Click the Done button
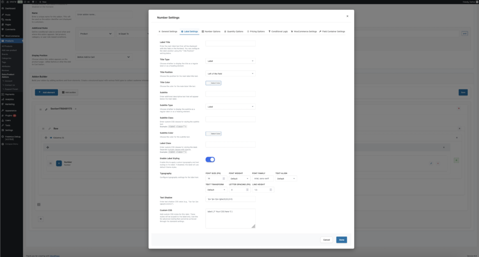479x257 pixels. pos(341,240)
